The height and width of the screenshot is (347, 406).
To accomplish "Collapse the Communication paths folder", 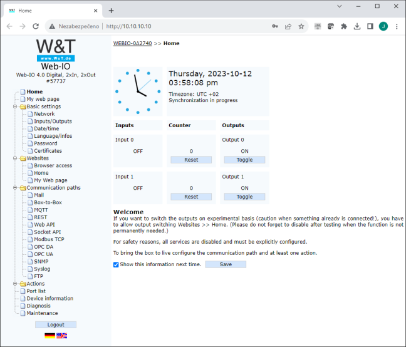I will pyautogui.click(x=15, y=188).
